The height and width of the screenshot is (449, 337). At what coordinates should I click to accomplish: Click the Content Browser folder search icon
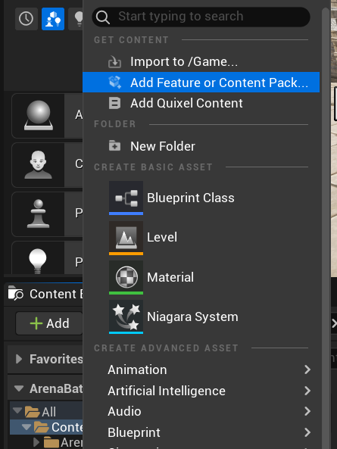coord(15,293)
